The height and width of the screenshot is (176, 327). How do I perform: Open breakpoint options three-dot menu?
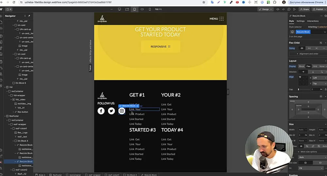point(112,9)
